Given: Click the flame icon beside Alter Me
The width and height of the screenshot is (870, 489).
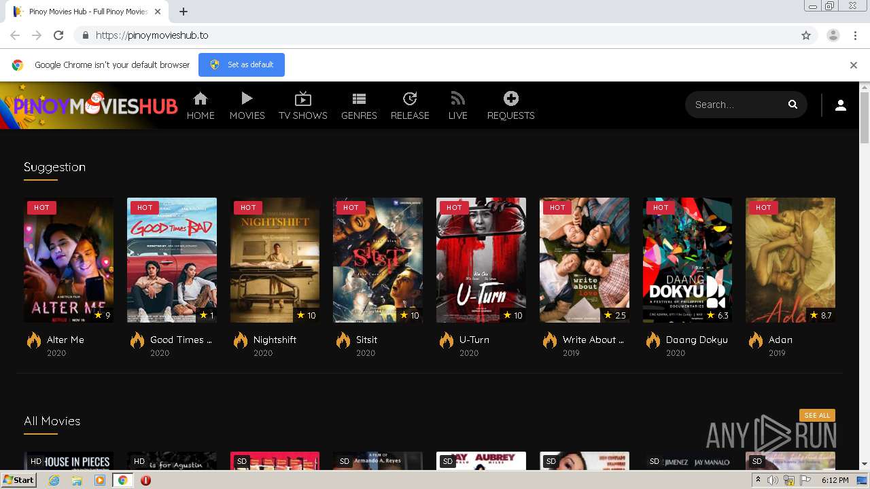Looking at the screenshot, I should [x=34, y=340].
